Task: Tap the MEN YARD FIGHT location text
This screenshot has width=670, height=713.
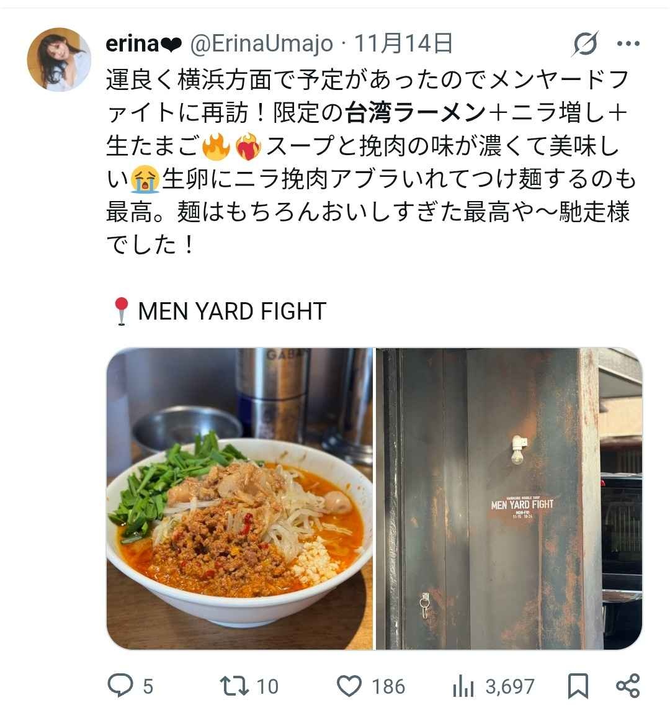Action: (232, 312)
